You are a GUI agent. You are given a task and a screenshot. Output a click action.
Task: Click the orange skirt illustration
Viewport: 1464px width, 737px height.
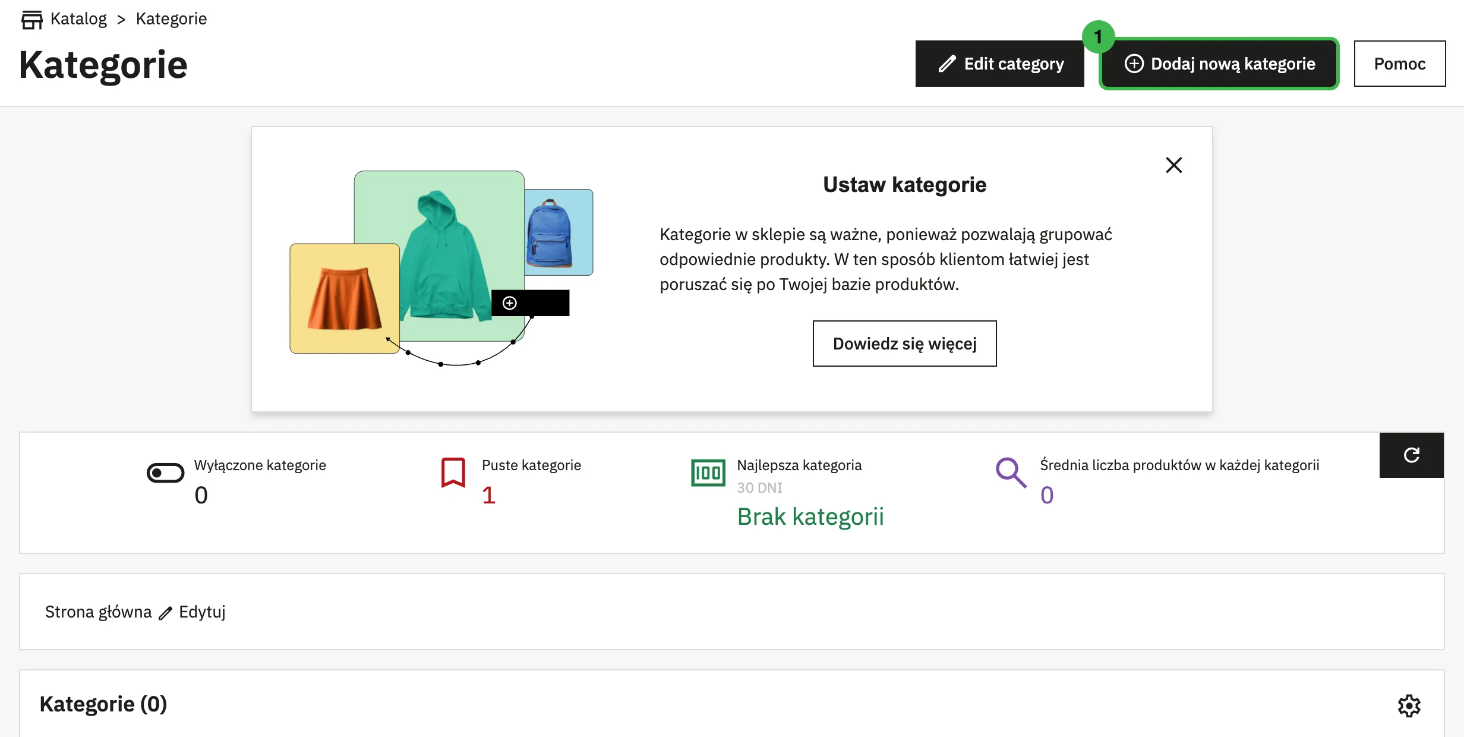pos(344,298)
